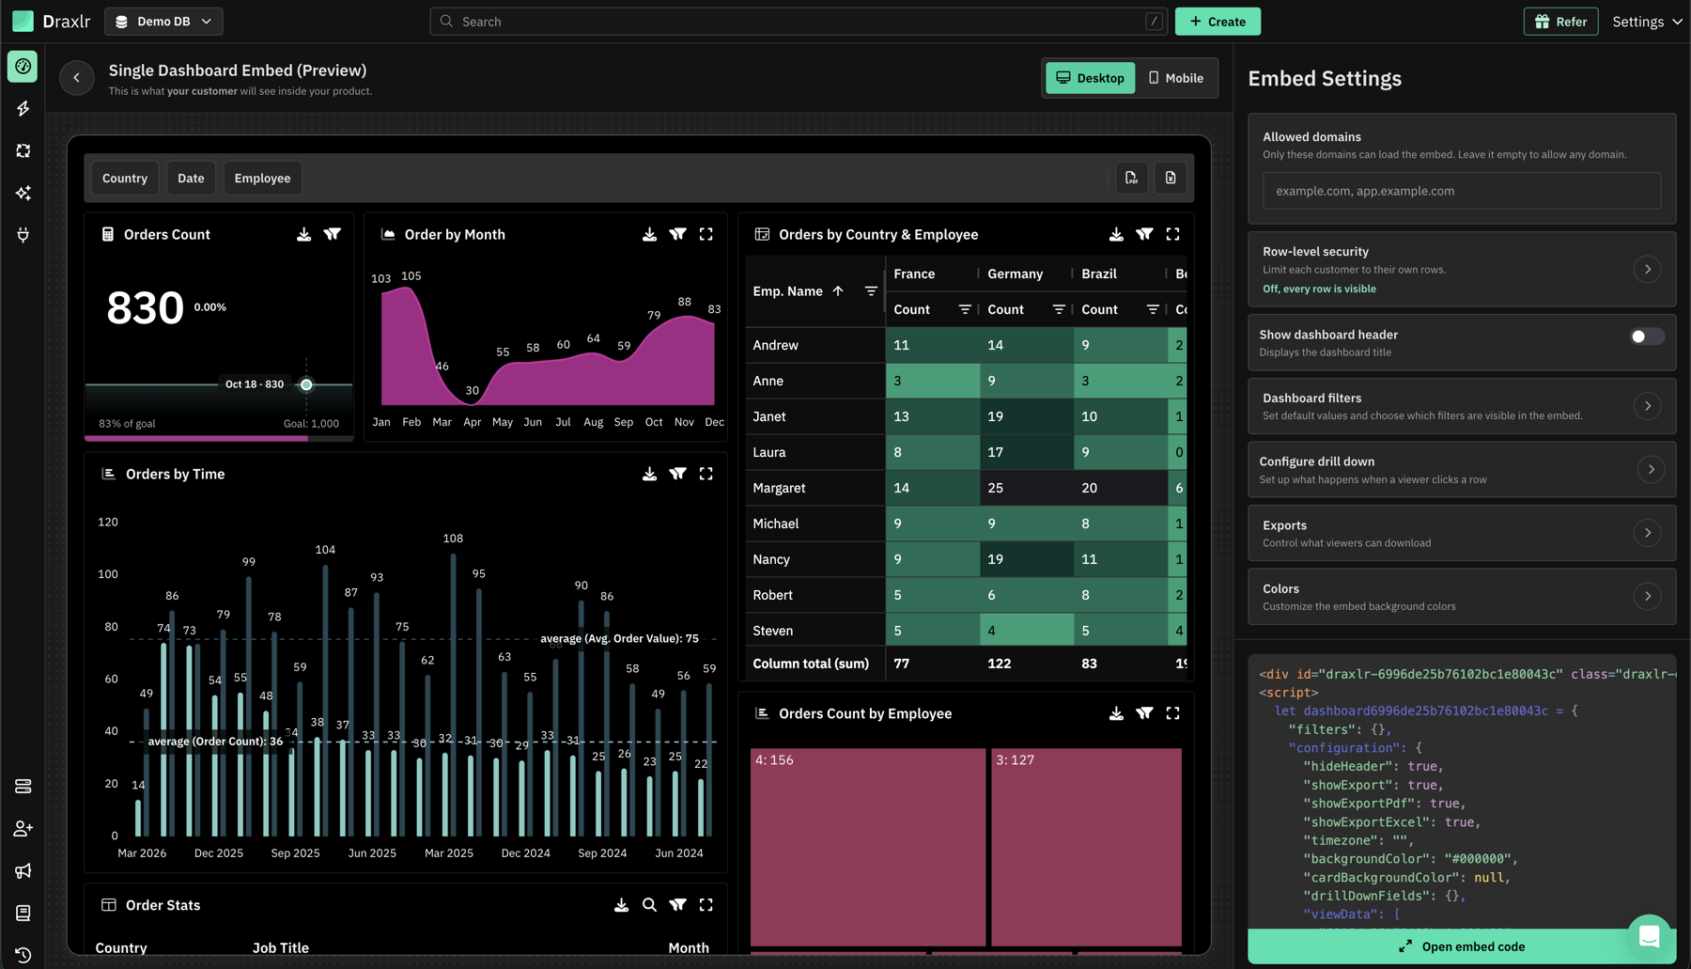Open the filter icon on the Orders Count card
The image size is (1691, 969).
click(333, 234)
